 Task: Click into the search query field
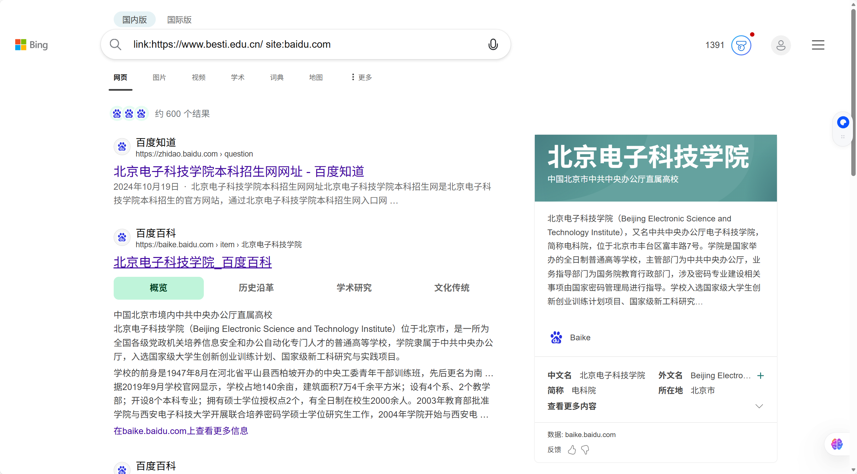pyautogui.click(x=303, y=44)
